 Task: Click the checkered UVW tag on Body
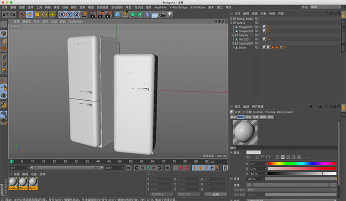[x=281, y=47]
